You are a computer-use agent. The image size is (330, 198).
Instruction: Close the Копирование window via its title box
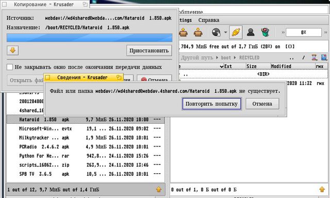(4, 4)
